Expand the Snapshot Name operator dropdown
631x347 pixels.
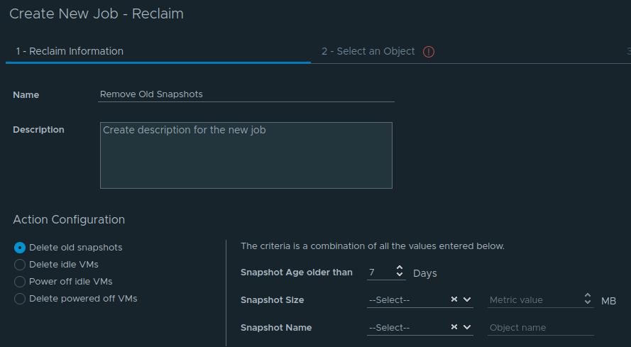tap(467, 327)
